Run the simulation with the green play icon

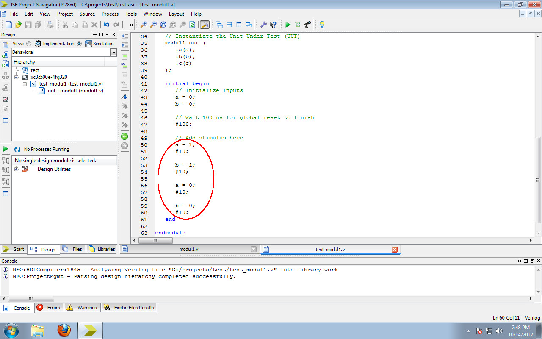tap(288, 25)
